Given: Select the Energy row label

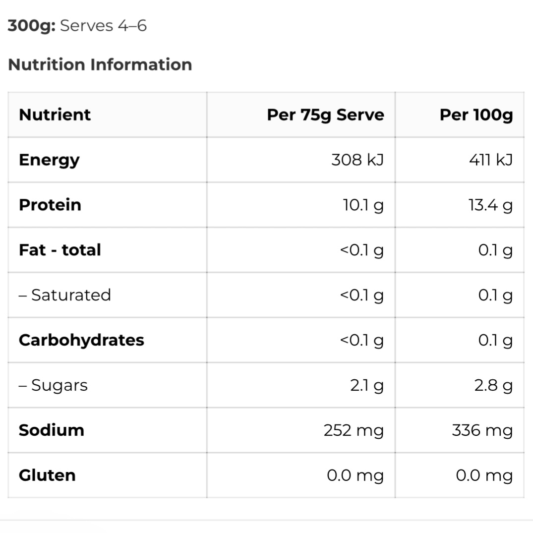Looking at the screenshot, I should (x=49, y=160).
